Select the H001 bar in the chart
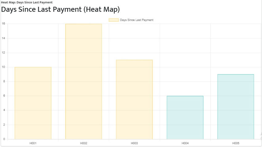Image resolution: width=262 pixels, height=147 pixels. click(x=33, y=103)
